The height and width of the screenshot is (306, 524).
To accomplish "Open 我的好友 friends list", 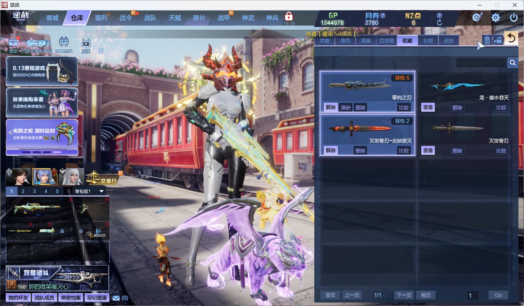I will [x=18, y=298].
